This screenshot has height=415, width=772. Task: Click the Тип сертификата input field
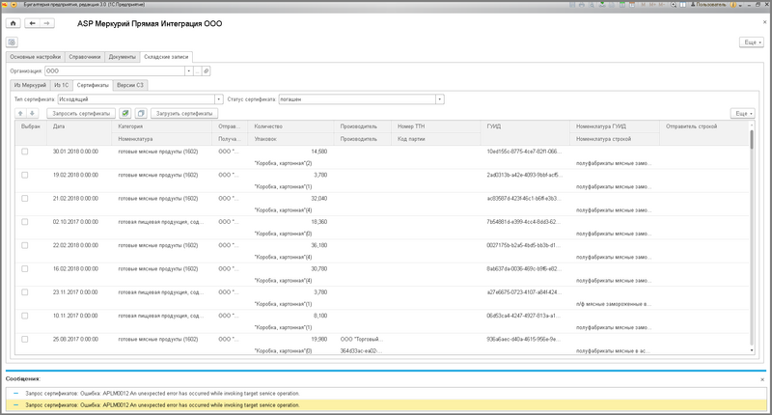[x=136, y=99]
